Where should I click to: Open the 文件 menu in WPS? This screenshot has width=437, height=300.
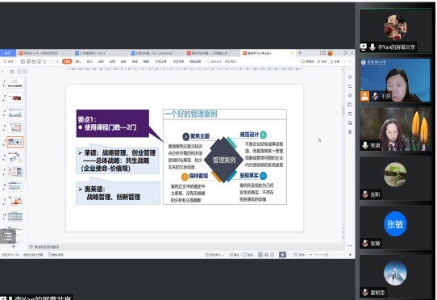click(10, 61)
